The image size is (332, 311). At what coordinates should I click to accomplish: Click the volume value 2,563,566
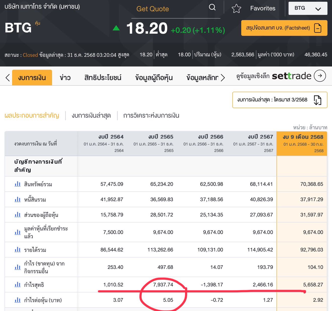[x=243, y=54]
